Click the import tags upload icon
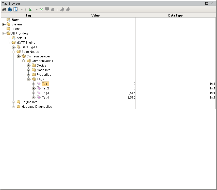This screenshot has height=190, width=217. click(x=62, y=9)
